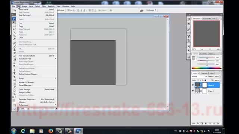Viewport: 239px width, 134px height.
Task: Click the create new layer icon
Action: [214, 124]
